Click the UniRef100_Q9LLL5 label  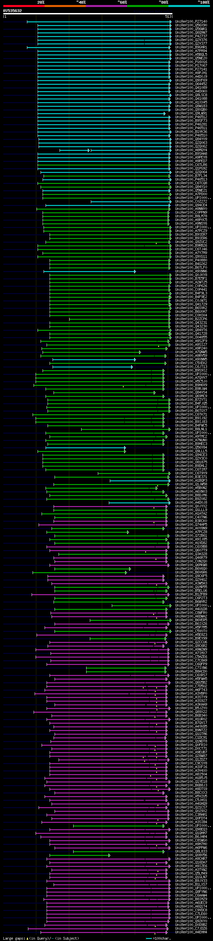click(191, 451)
